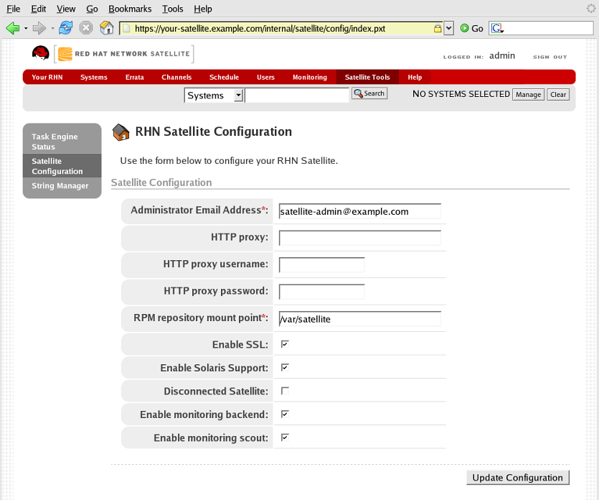Click the Stop loading icon
The image size is (599, 500).
pos(86,28)
